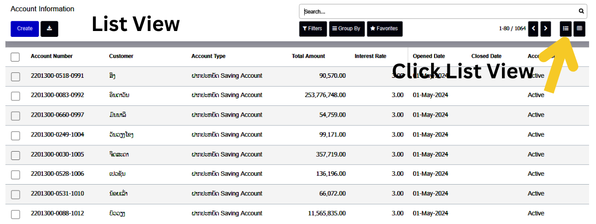
Task: Check the row for account 2201300-0249-1004
Action: pos(15,135)
